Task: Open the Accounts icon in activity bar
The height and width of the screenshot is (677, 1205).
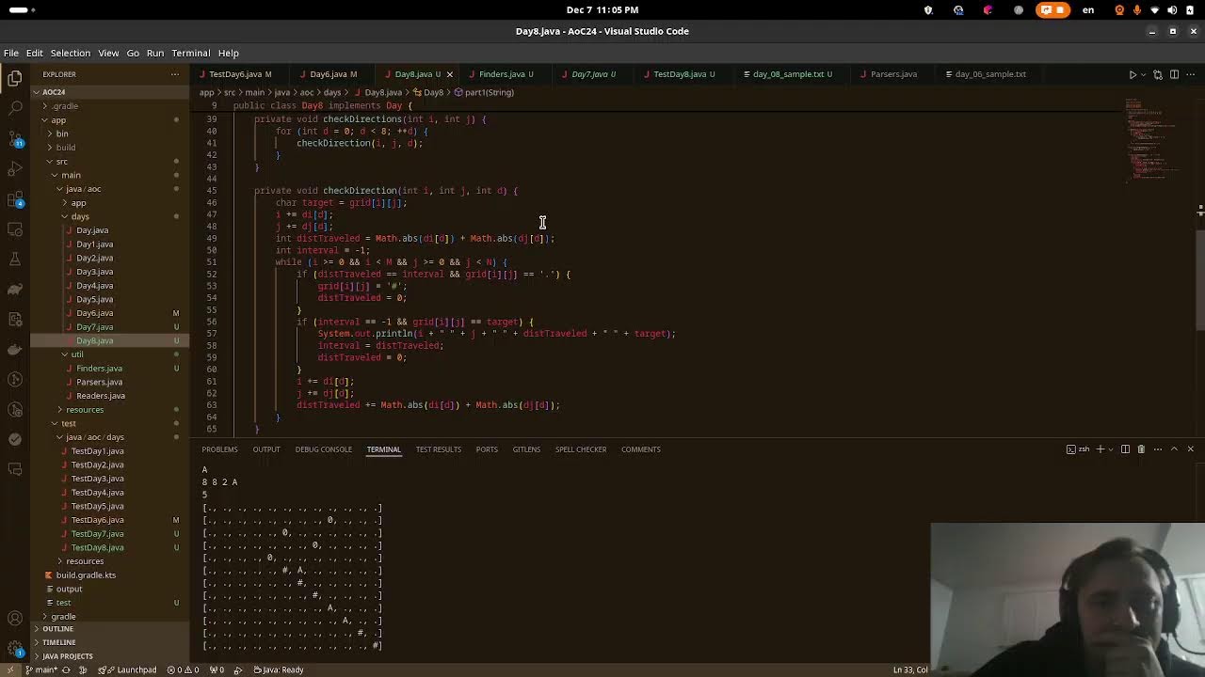Action: 14,619
